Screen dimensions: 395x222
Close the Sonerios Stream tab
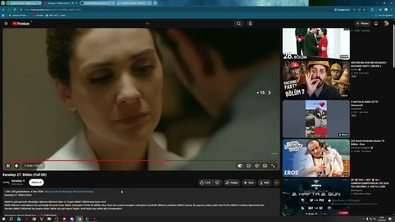(39, 3)
